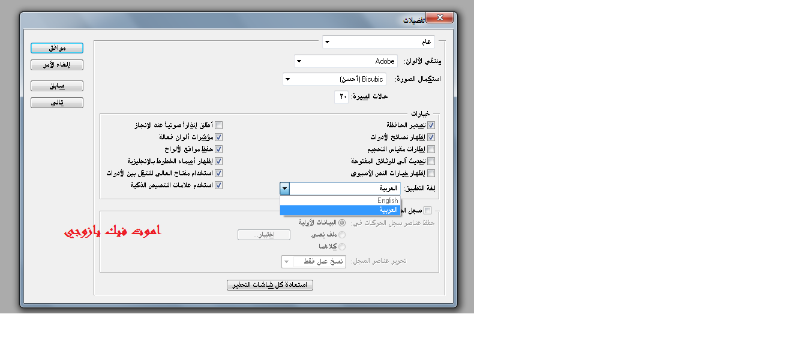Collapse the لغة التطبيق dropdown via its arrow

tap(285, 189)
